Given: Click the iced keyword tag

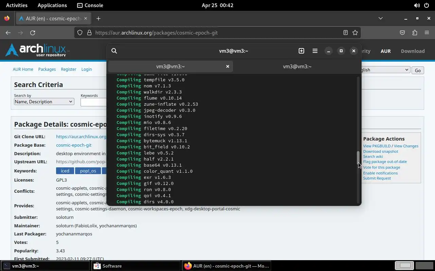Looking at the screenshot, I should coord(65,171).
